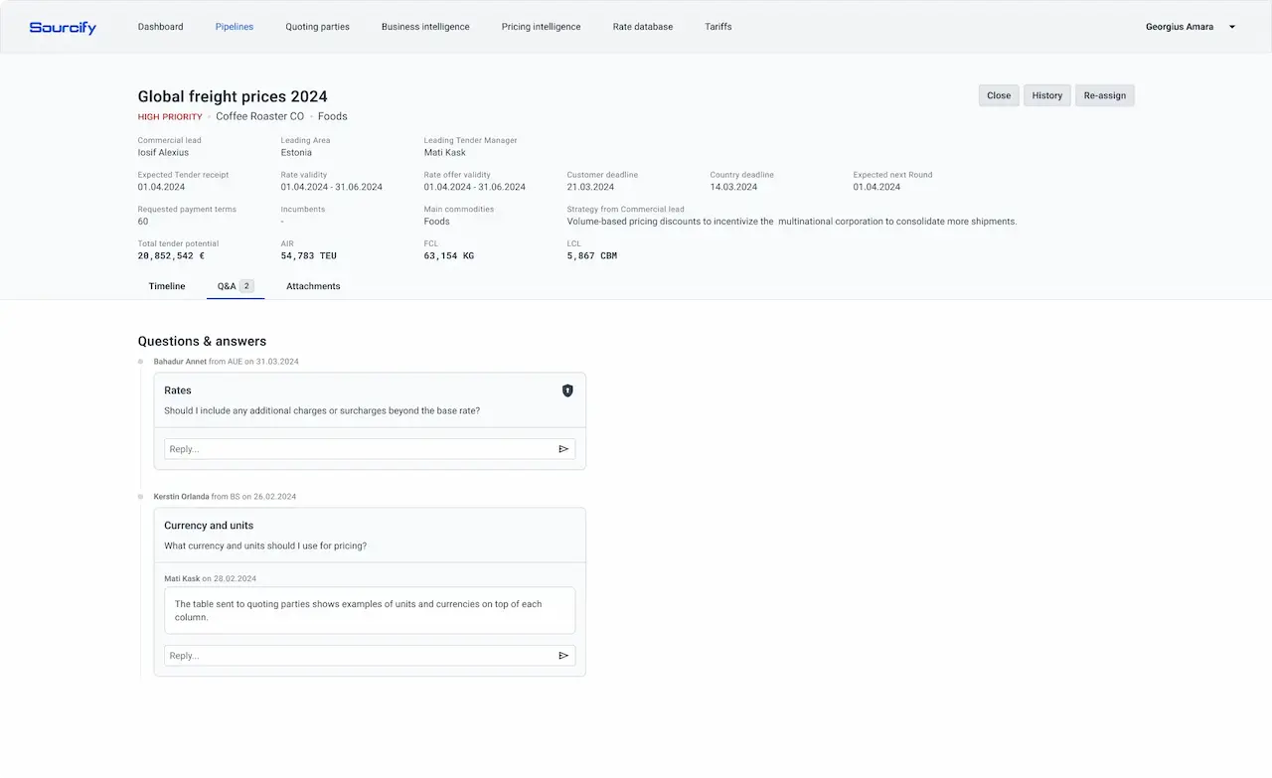The height and width of the screenshot is (778, 1272).
Task: Click Re-assign for this tender
Action: [1104, 95]
